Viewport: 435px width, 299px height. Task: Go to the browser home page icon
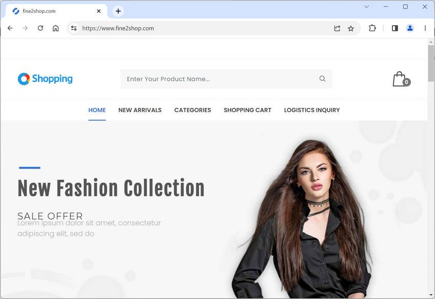click(x=56, y=28)
